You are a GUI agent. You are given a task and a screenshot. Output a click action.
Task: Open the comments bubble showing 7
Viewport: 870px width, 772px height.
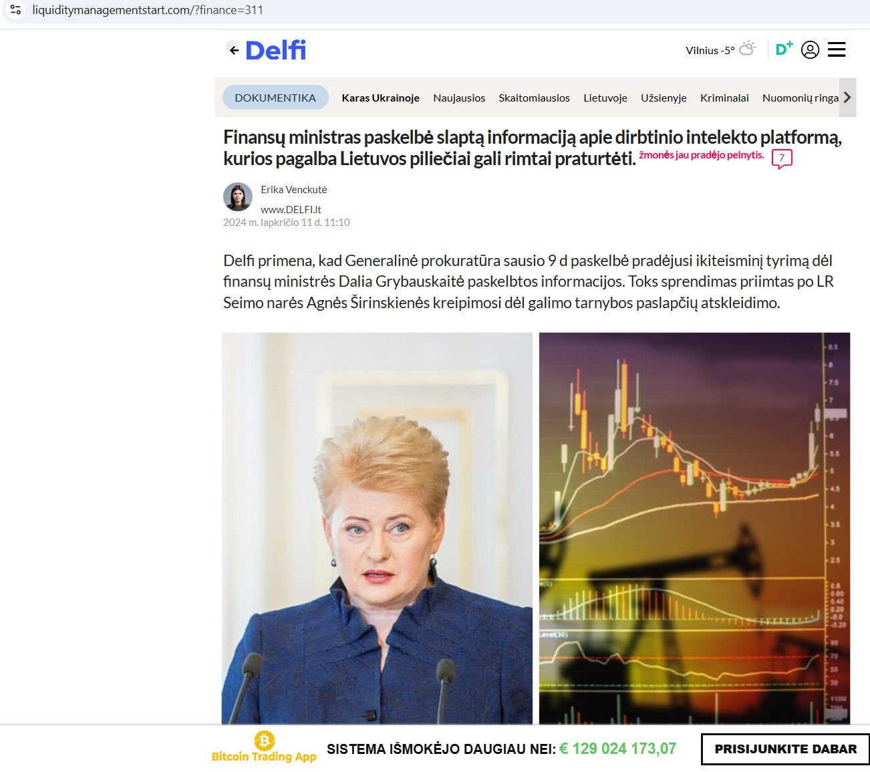pos(782,159)
